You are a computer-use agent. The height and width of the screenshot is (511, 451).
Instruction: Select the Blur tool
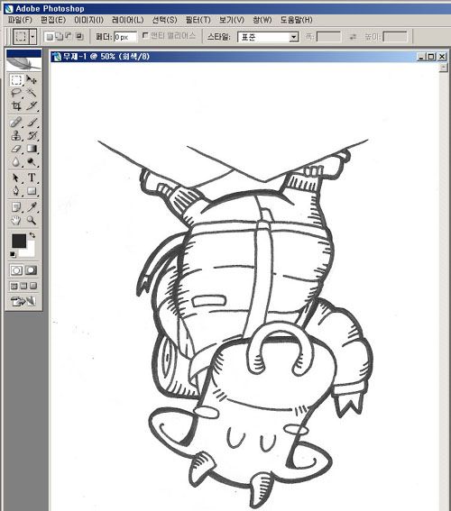coord(15,161)
